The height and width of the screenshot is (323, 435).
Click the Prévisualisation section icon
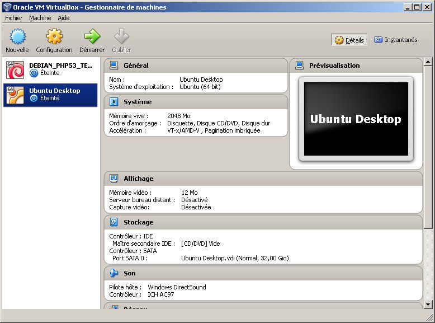299,65
